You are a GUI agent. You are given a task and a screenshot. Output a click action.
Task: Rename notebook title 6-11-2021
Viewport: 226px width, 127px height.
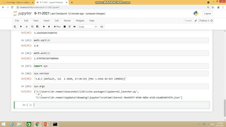(42, 13)
